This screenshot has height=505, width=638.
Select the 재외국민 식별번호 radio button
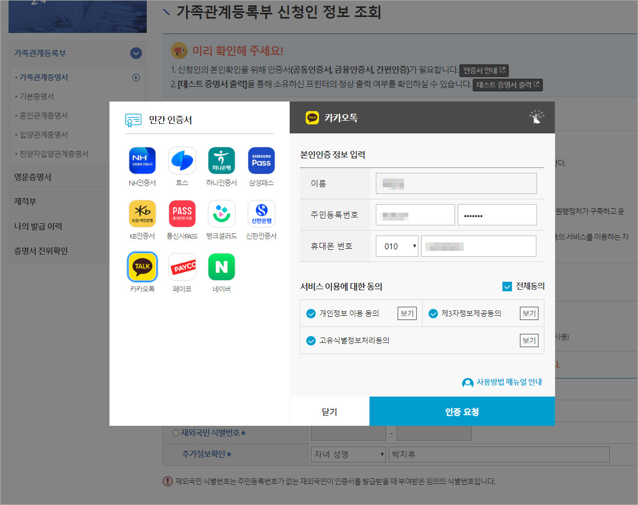176,433
